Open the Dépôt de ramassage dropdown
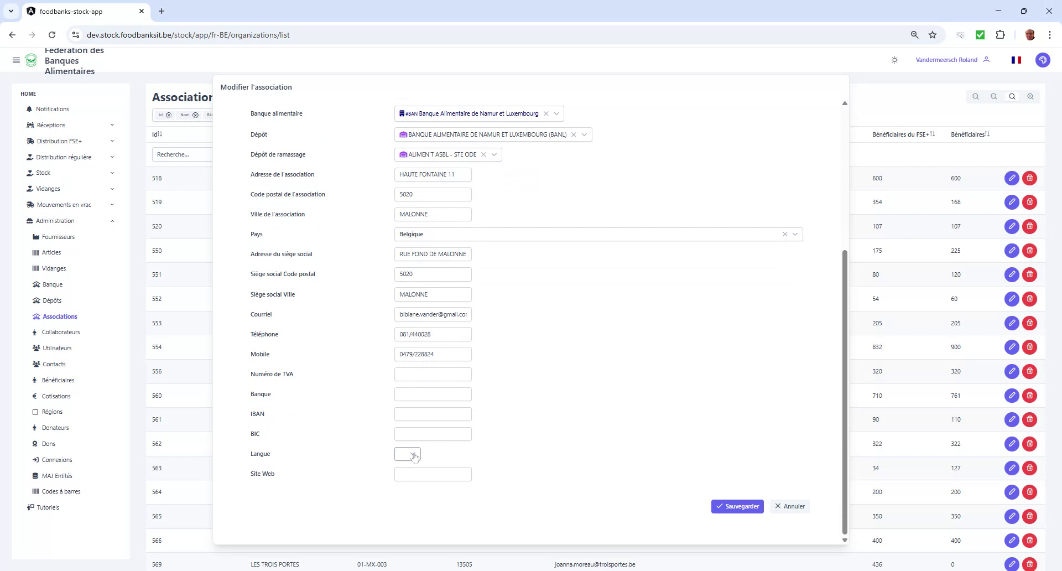Screen dimensions: 1062x571 click(x=494, y=154)
